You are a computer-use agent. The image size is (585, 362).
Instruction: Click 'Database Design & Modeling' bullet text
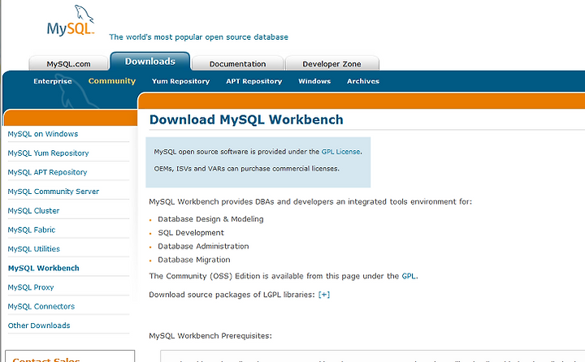point(210,219)
